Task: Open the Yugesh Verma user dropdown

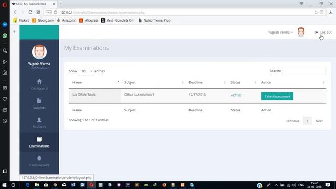Action: coord(280,33)
